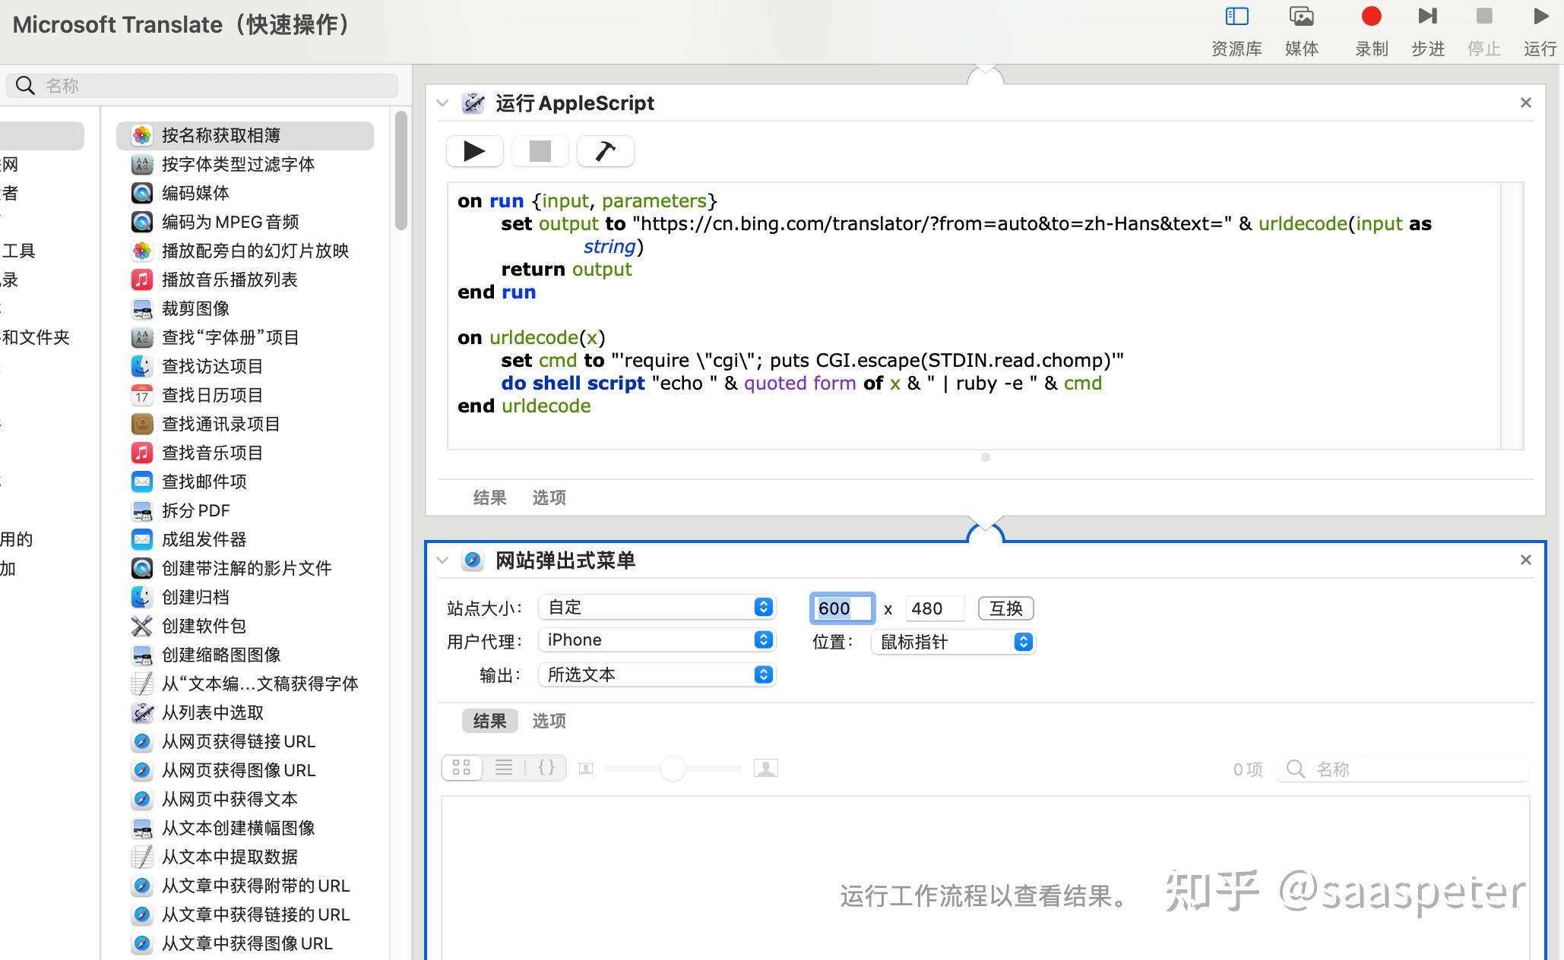Click the results thumbnail size slider
This screenshot has height=960, width=1564.
tap(673, 769)
